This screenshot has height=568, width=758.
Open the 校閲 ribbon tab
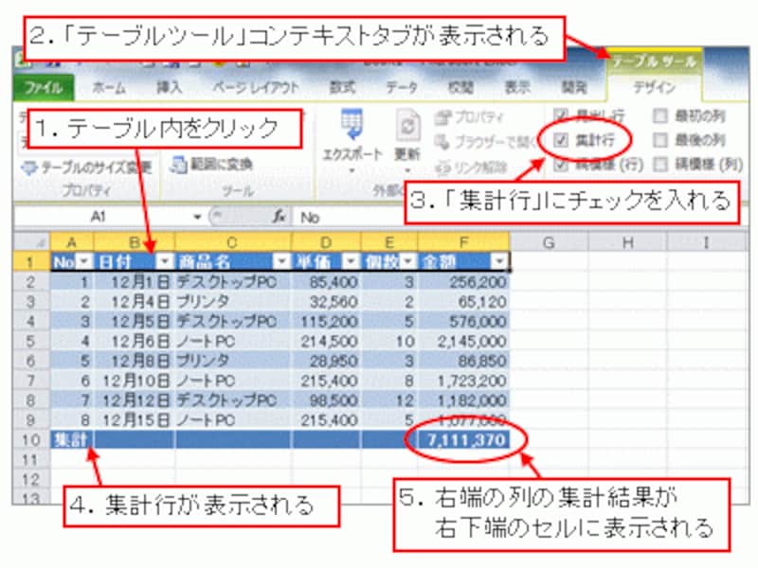460,88
